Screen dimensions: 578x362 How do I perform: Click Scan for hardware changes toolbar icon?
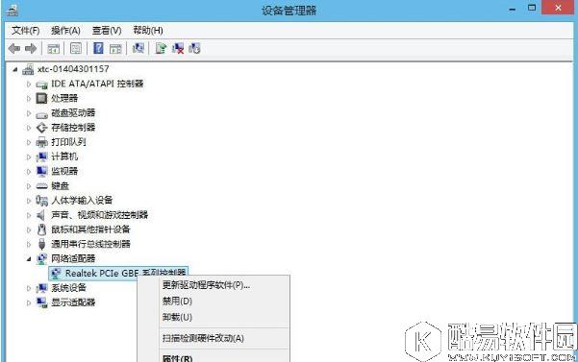tap(138, 48)
